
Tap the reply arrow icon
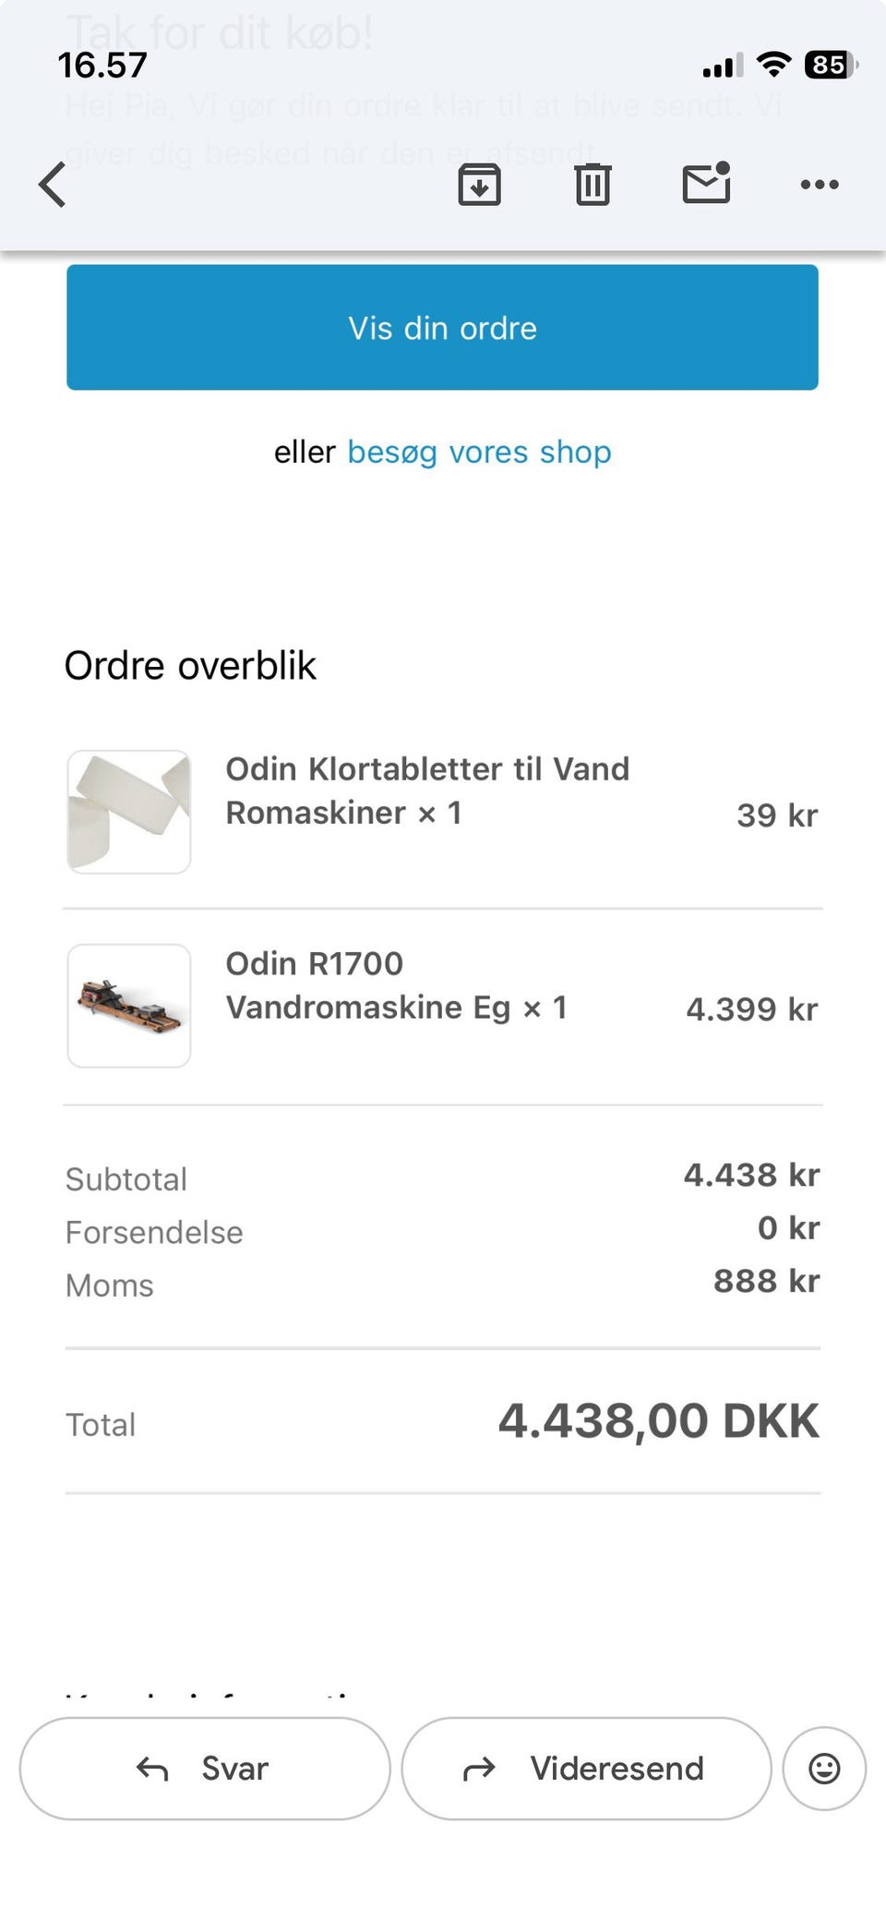point(152,1769)
